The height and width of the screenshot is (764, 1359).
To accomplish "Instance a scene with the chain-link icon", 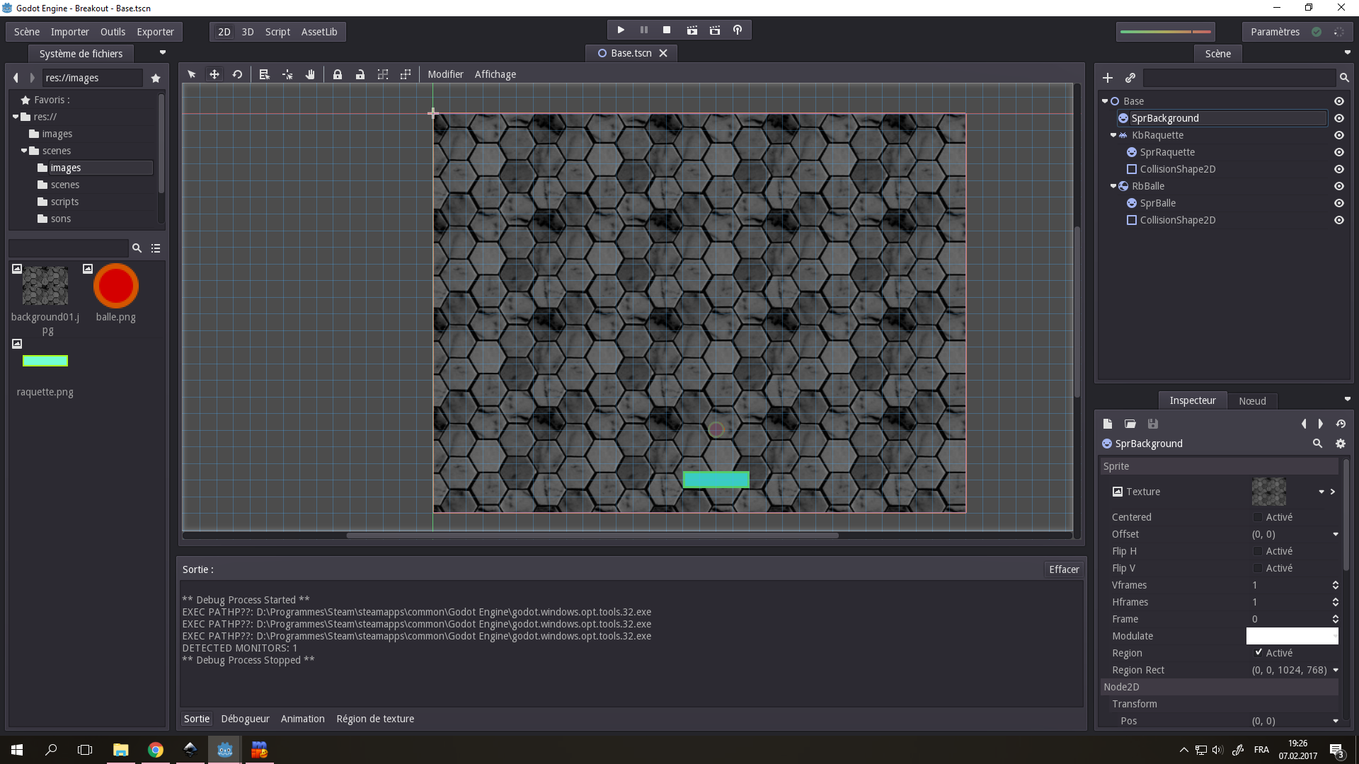I will [x=1130, y=78].
